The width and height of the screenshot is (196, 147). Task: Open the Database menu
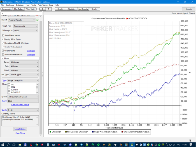pyautogui.click(x=20, y=5)
